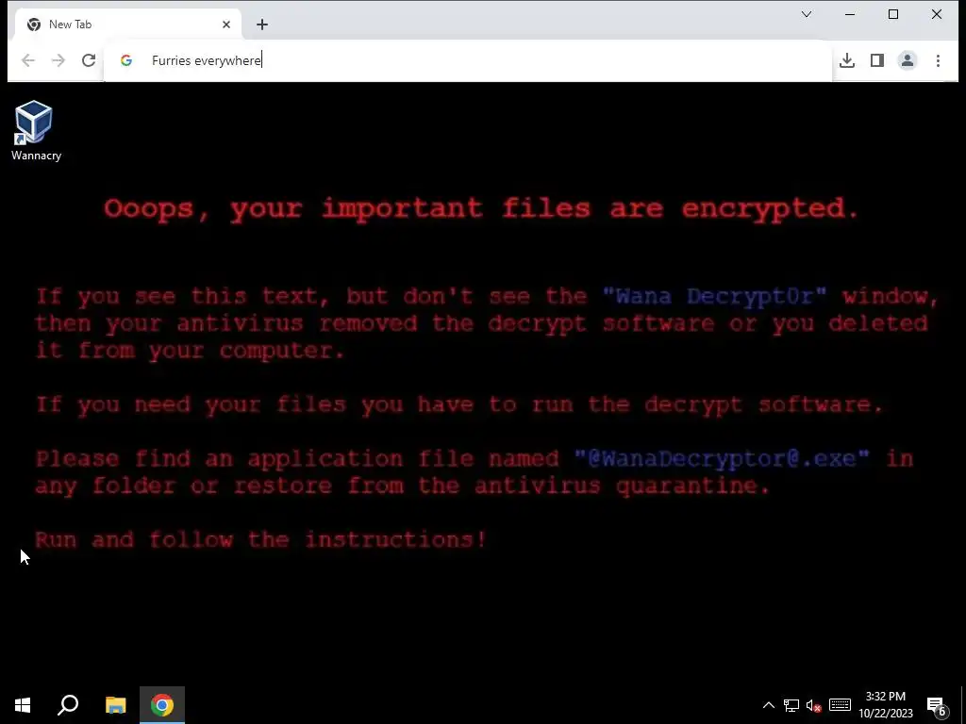Close the 'New Tab' tab
This screenshot has width=966, height=724.
[x=226, y=25]
